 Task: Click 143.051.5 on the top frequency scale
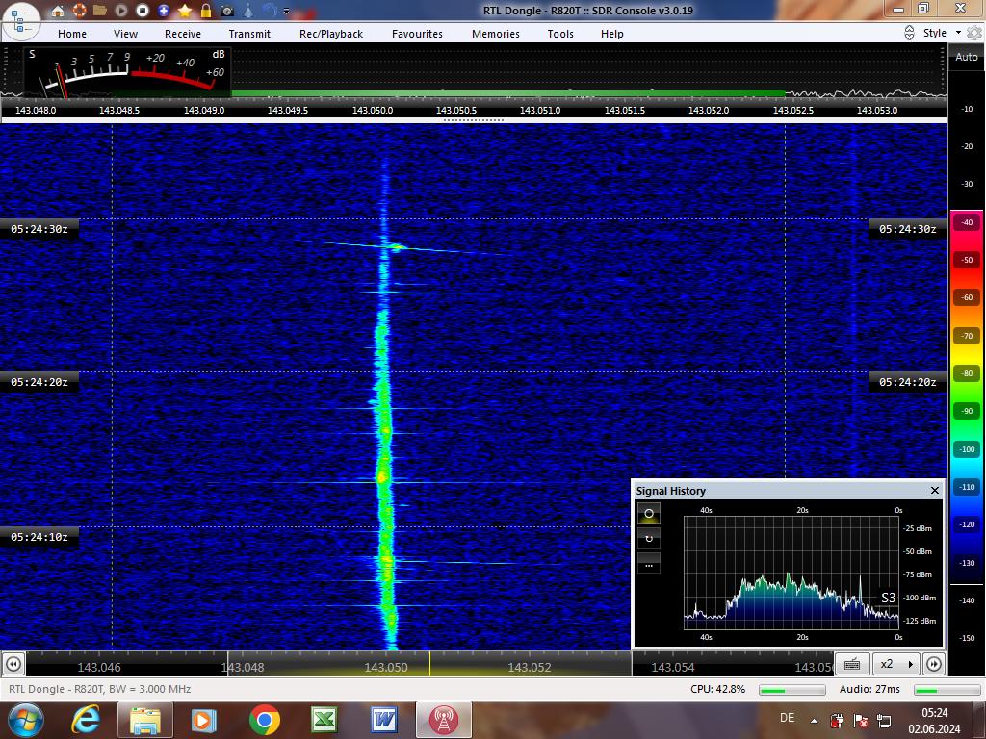coord(624,110)
